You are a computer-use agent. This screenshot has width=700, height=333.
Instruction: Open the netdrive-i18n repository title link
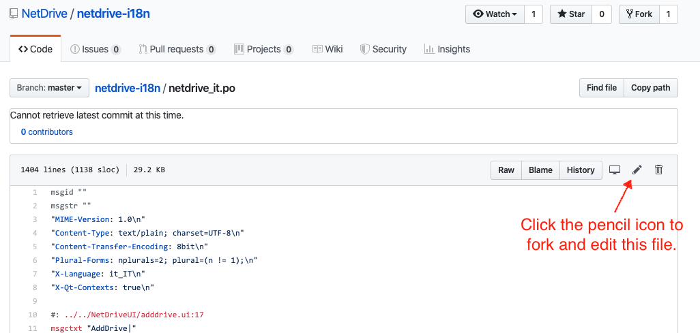[113, 14]
